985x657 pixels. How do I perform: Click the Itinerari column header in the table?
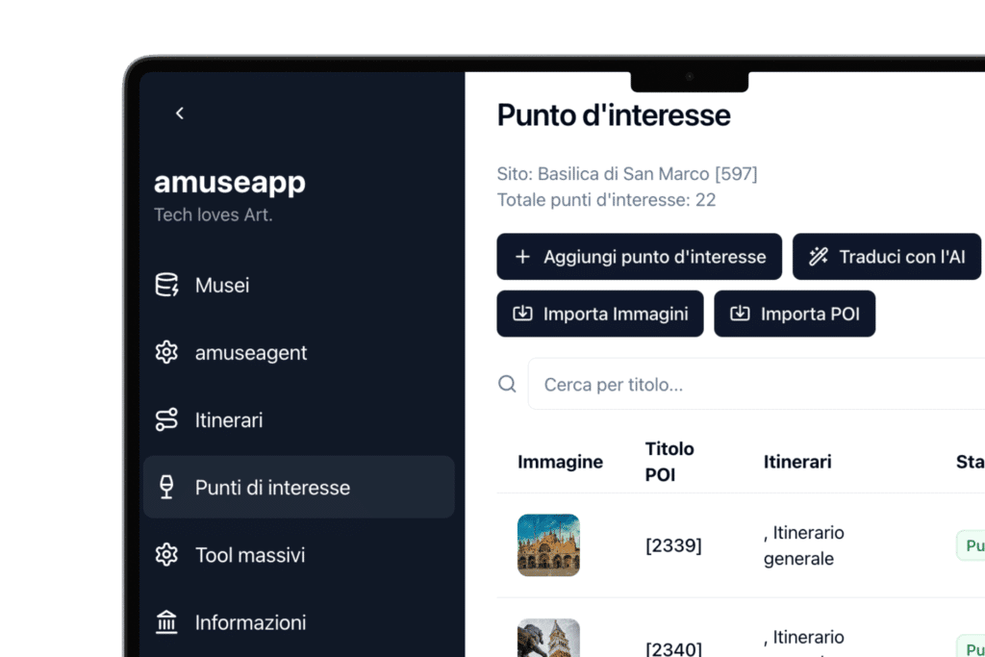pyautogui.click(x=797, y=462)
